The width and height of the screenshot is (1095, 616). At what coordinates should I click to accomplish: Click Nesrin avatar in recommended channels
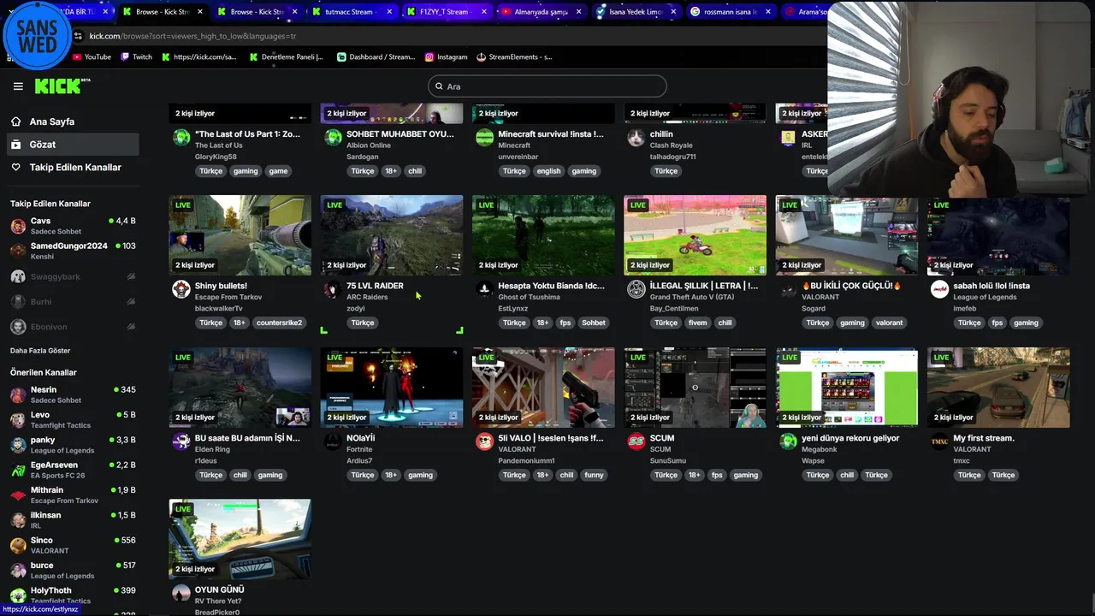pyautogui.click(x=18, y=394)
